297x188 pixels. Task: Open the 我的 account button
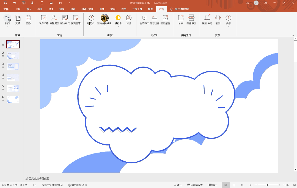(x=7, y=21)
